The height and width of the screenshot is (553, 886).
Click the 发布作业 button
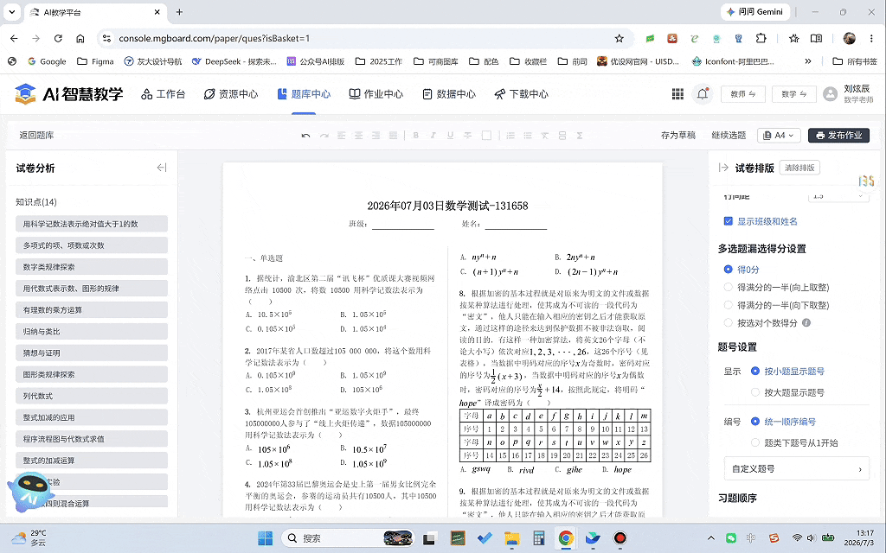[x=838, y=136]
